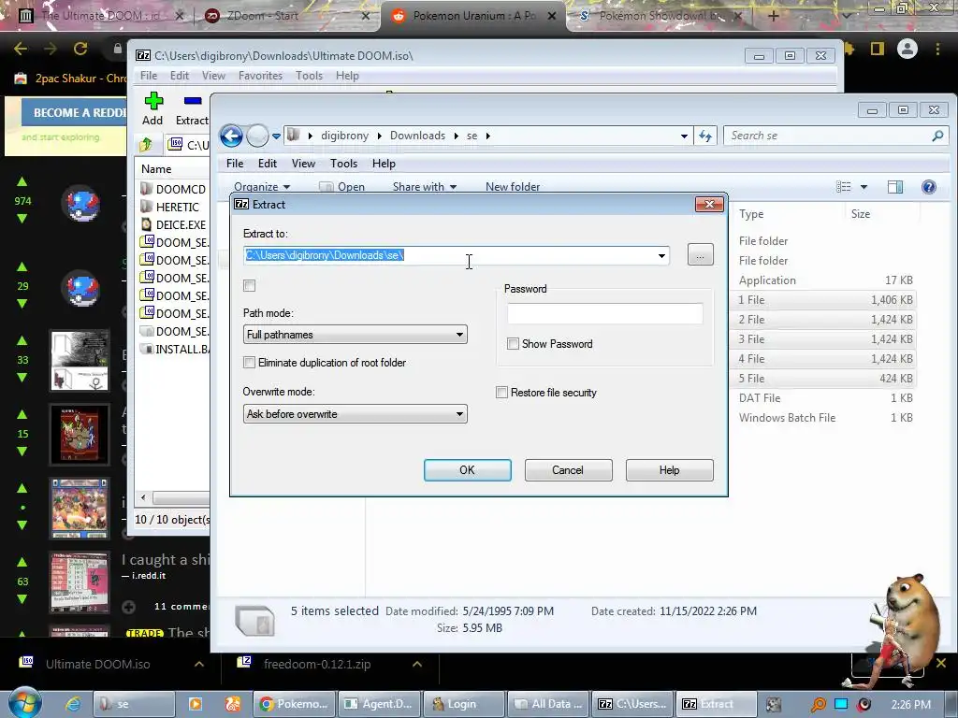This screenshot has width=958, height=718.
Task: Close the Extract dialog
Action: tap(709, 204)
